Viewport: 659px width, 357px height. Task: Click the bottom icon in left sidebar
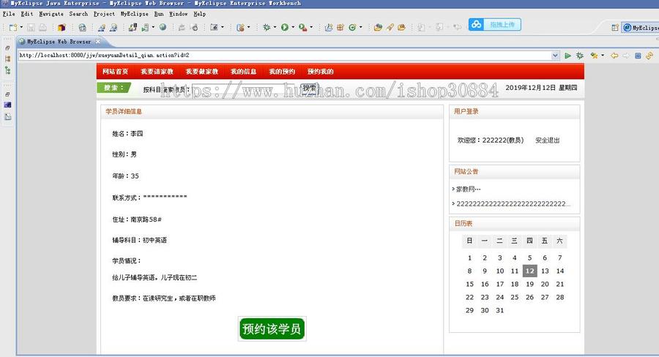pyautogui.click(x=7, y=117)
